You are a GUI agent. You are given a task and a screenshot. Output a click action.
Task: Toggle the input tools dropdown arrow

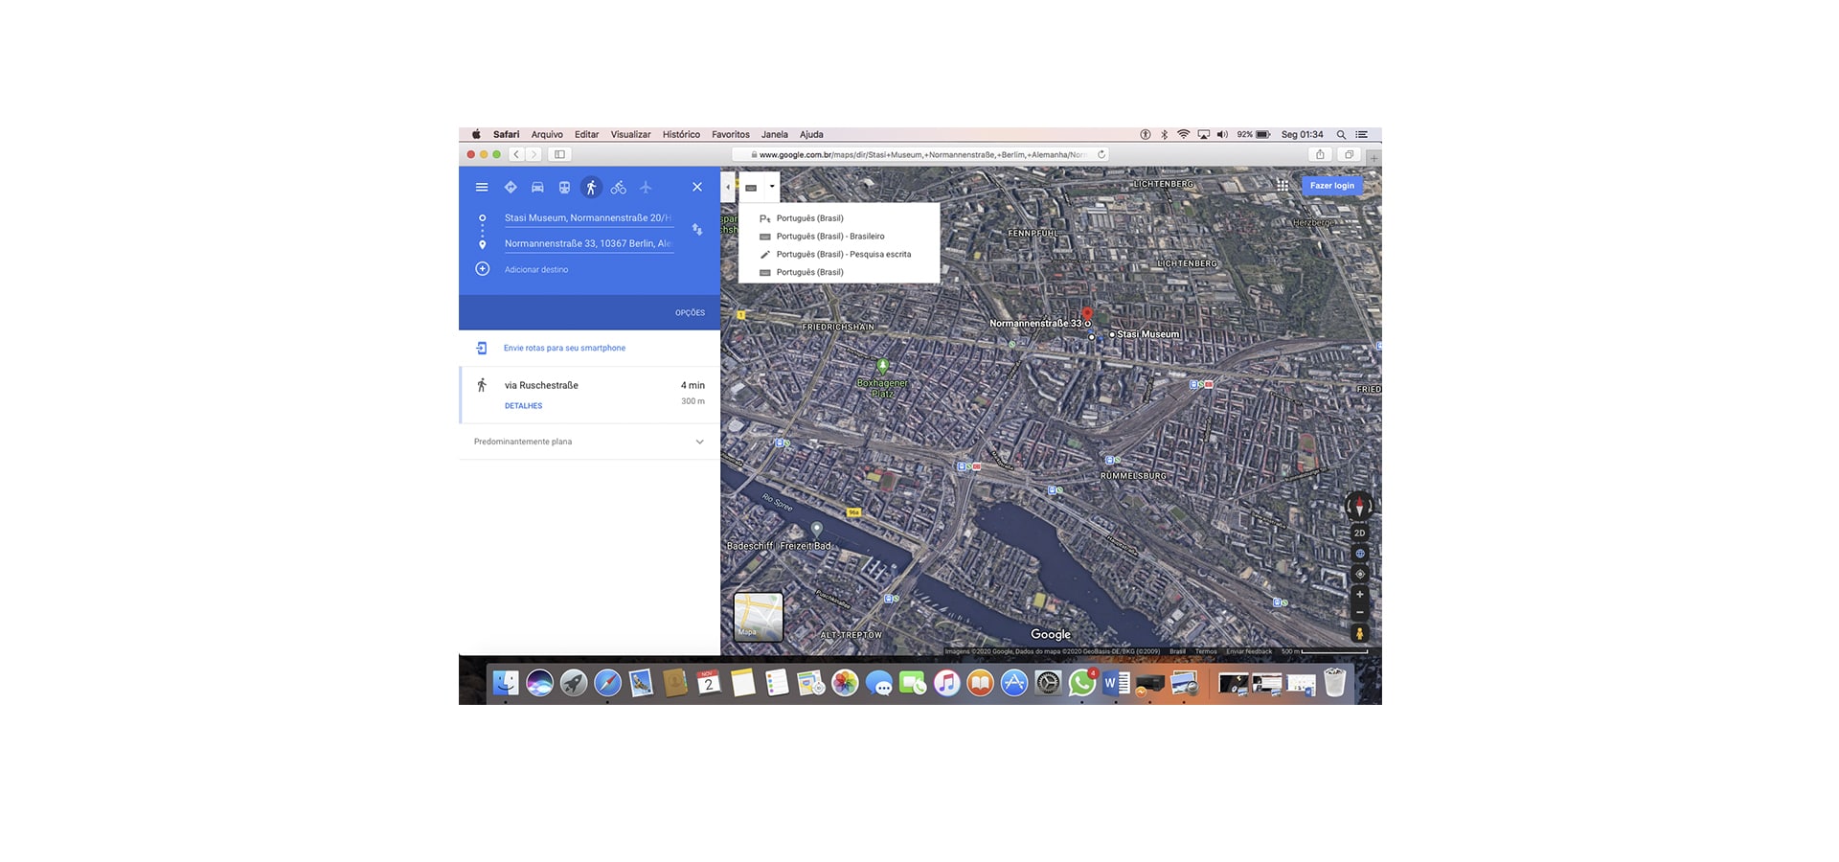pos(772,187)
